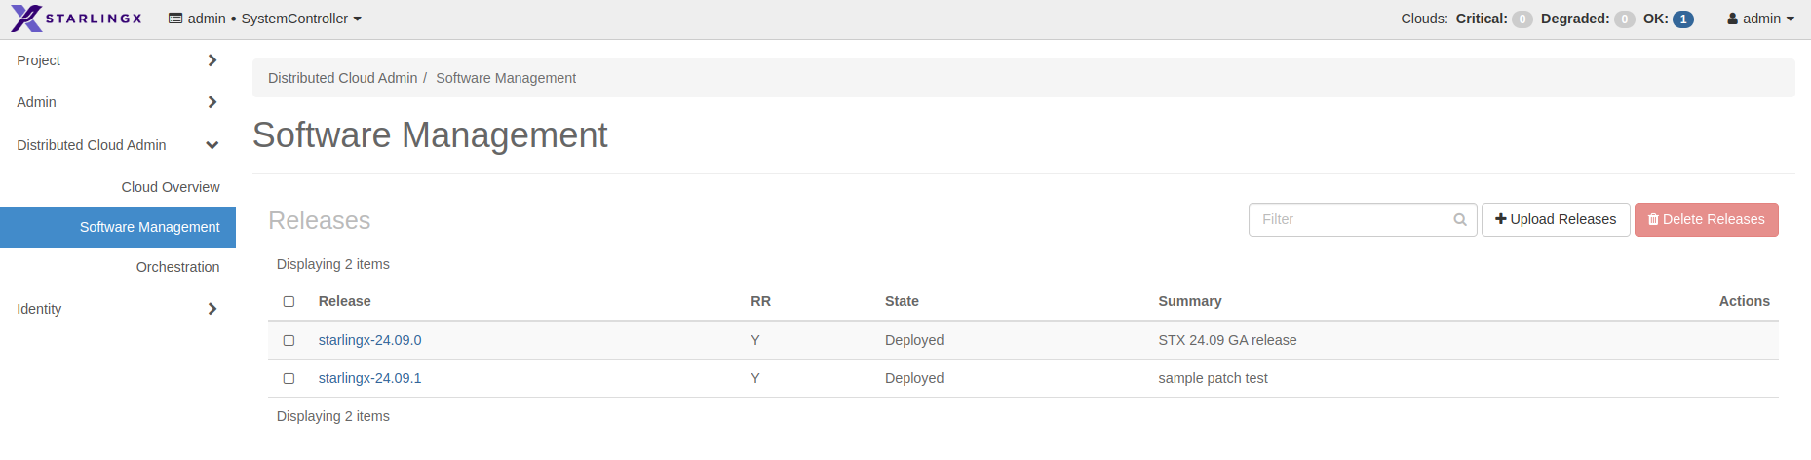Click the Degraded clouds count badge
Viewport: 1811px width, 460px height.
pyautogui.click(x=1624, y=19)
